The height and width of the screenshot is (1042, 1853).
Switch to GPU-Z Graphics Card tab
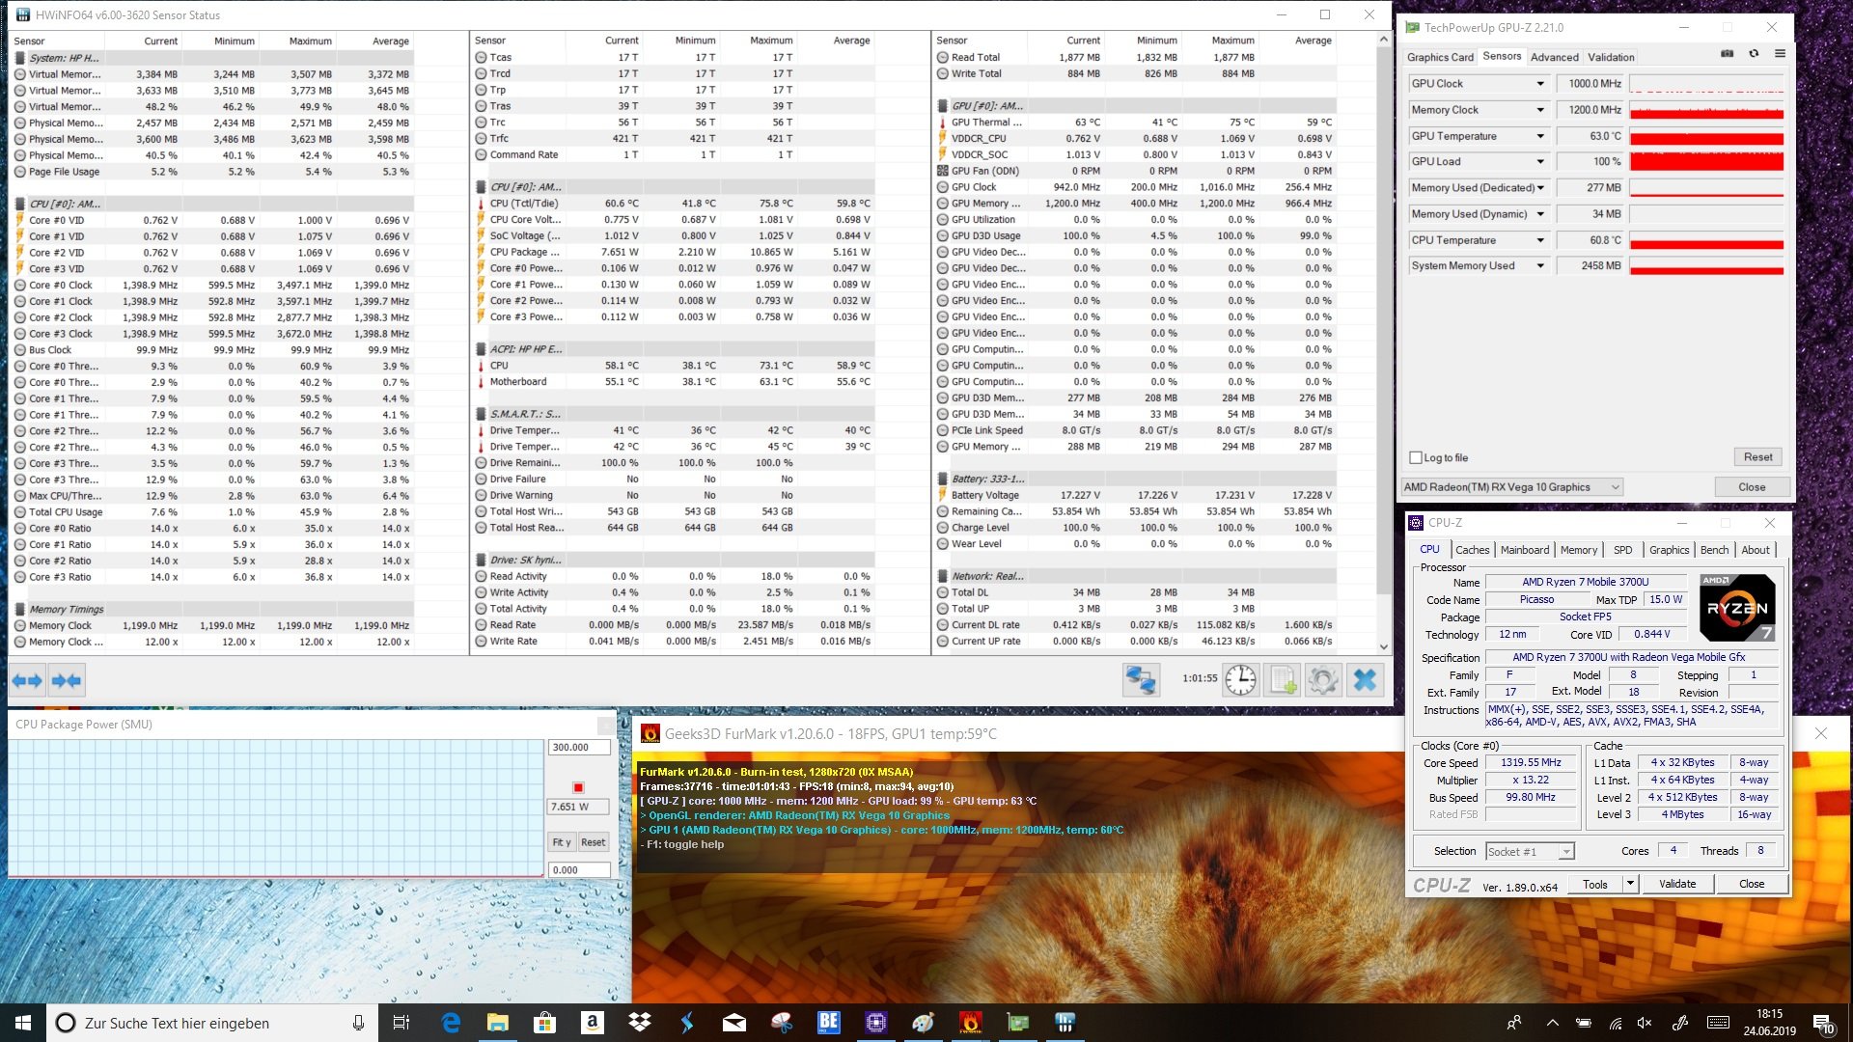click(1440, 57)
